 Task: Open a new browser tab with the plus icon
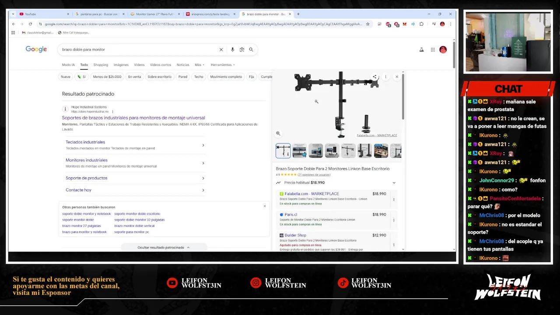(x=298, y=14)
